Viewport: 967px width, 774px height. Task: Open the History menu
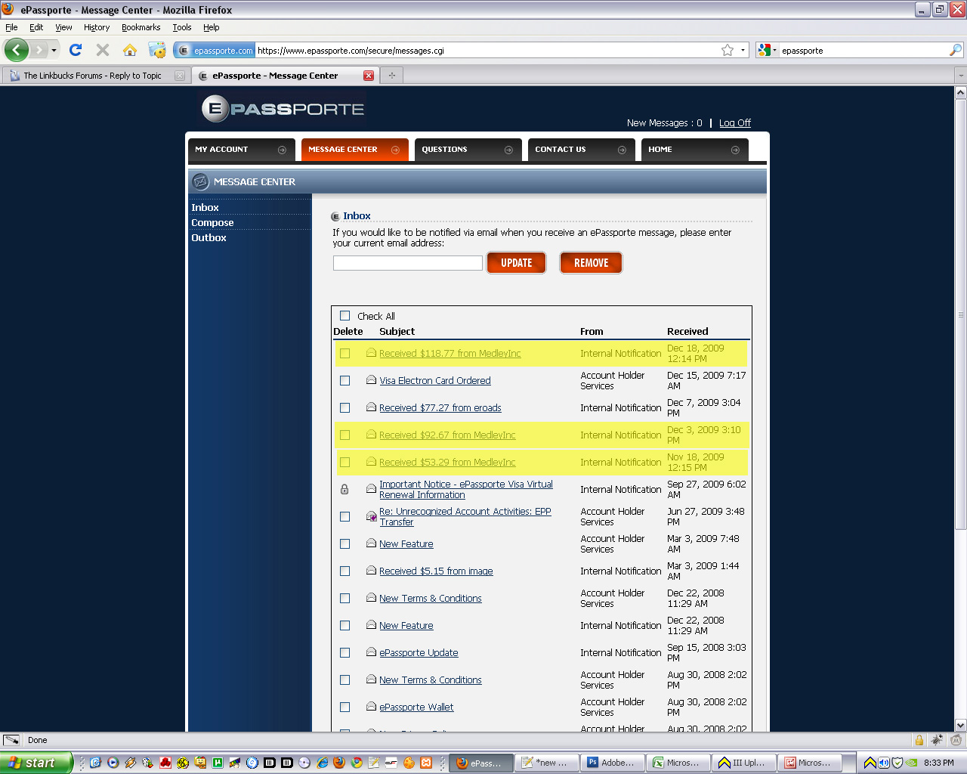97,27
